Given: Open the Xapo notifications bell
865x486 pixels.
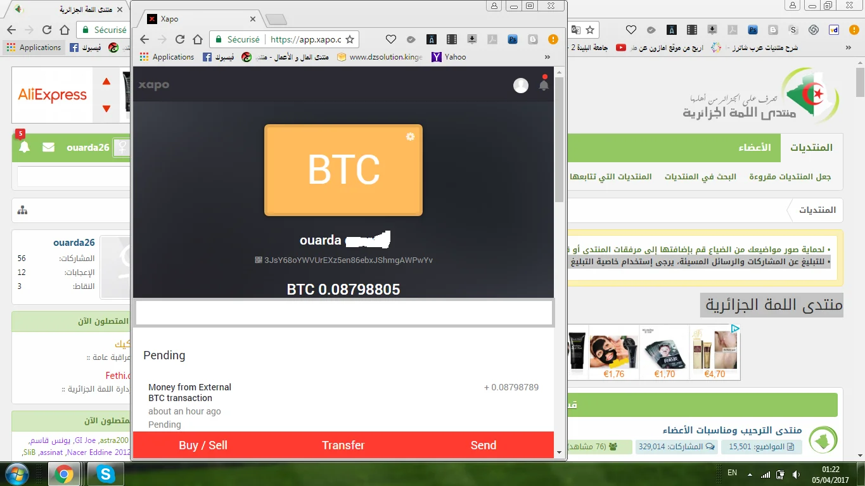Looking at the screenshot, I should pyautogui.click(x=544, y=85).
